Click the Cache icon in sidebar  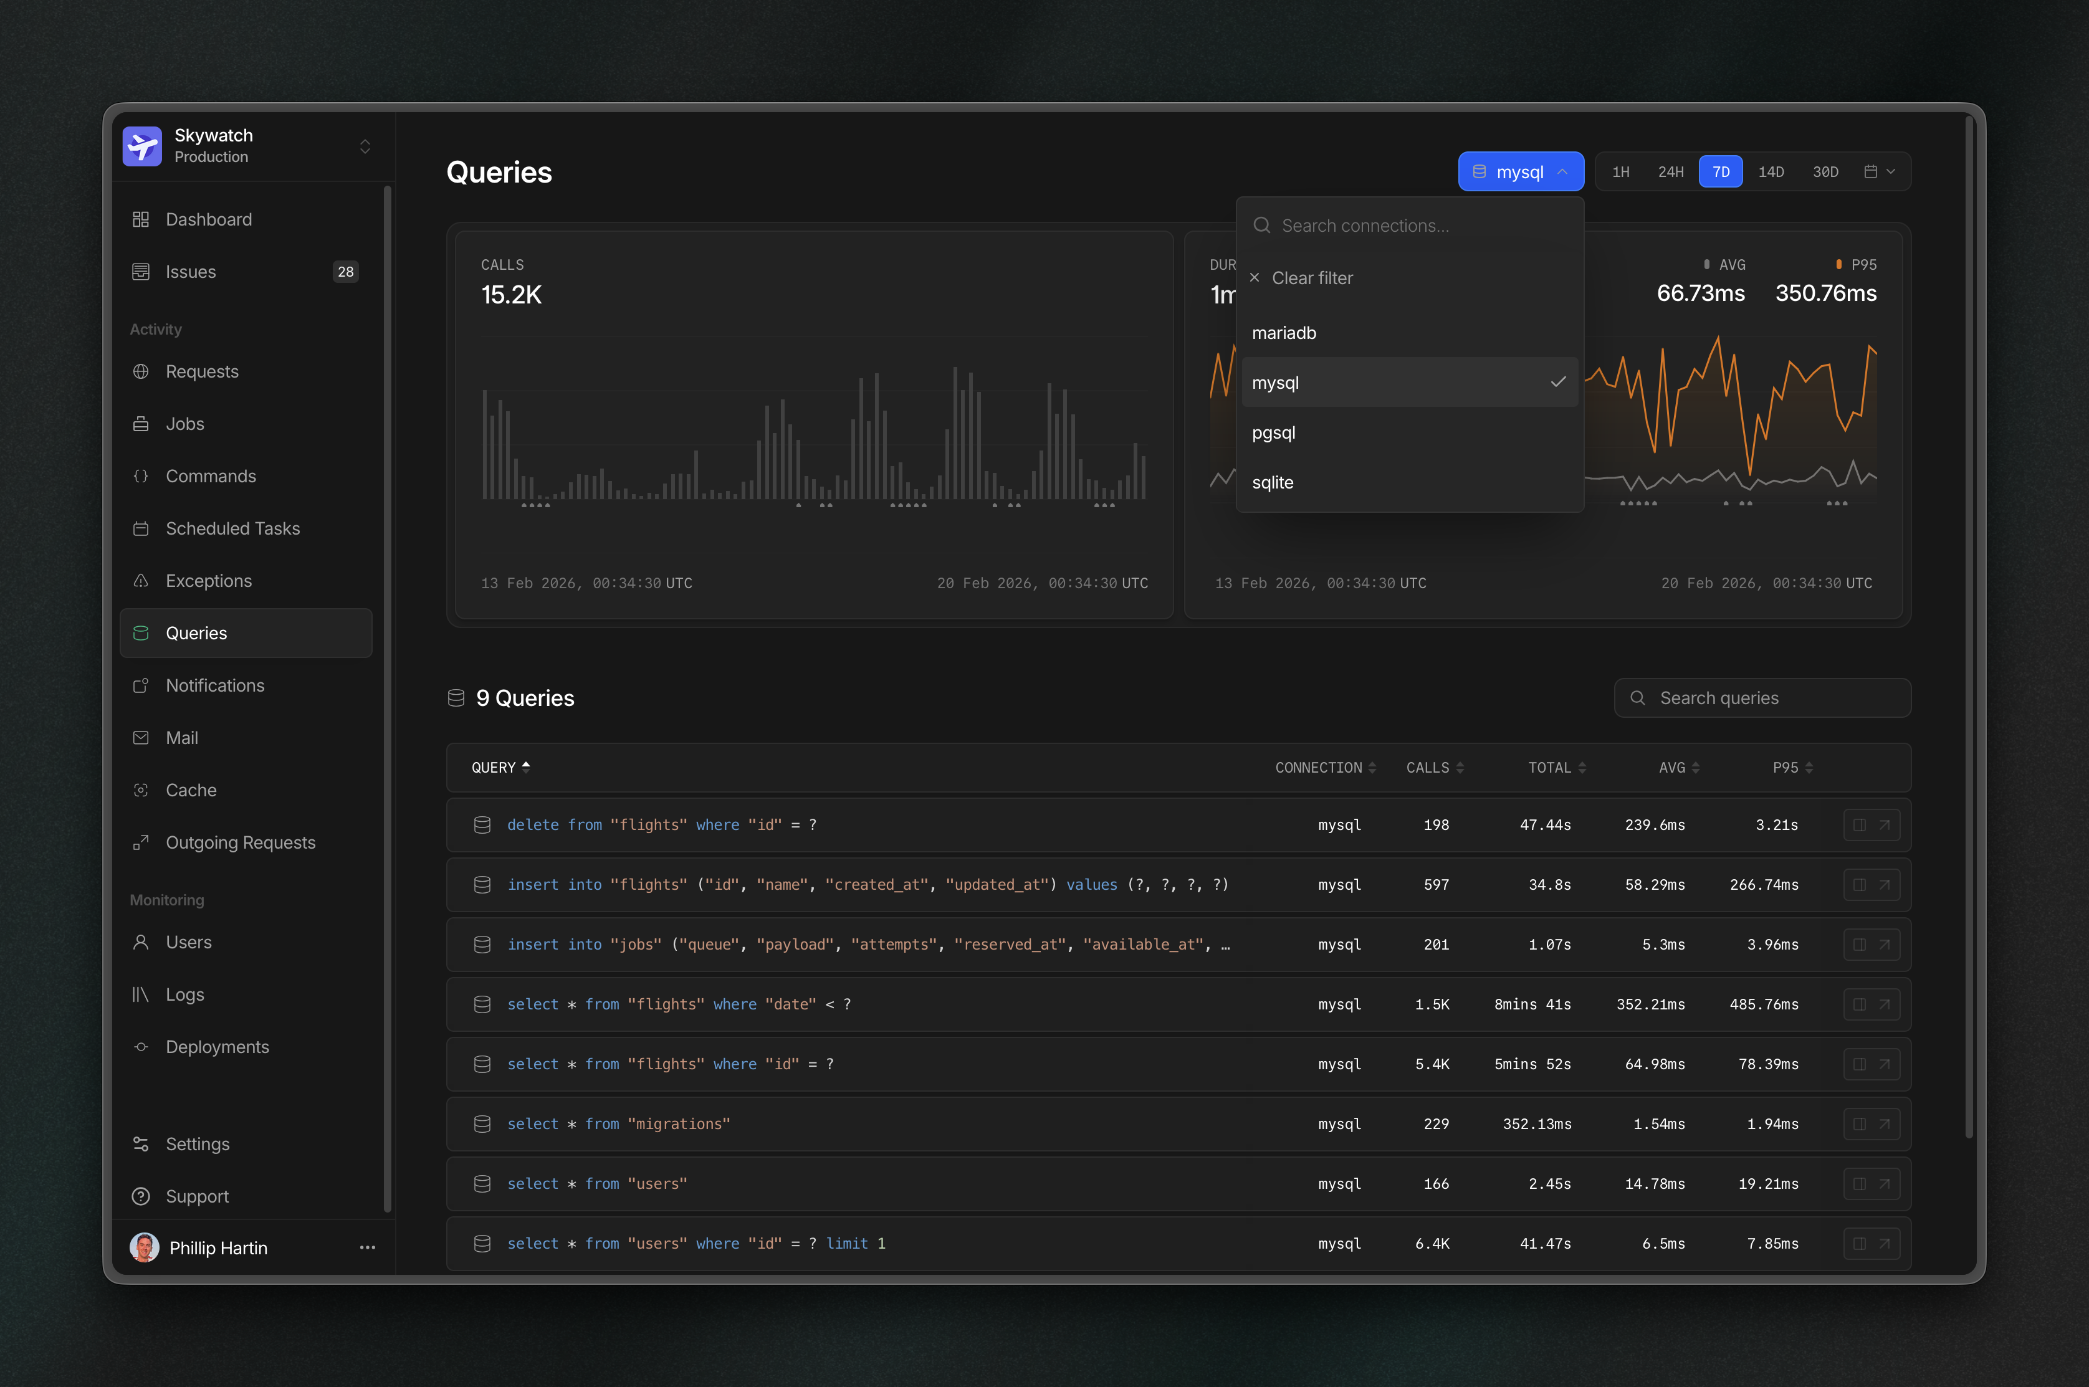point(143,790)
